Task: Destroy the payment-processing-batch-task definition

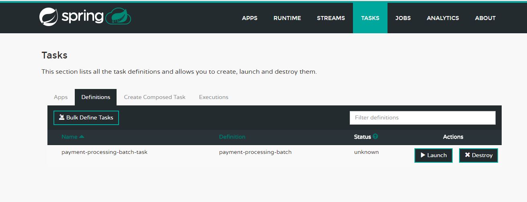Action: tap(478, 155)
